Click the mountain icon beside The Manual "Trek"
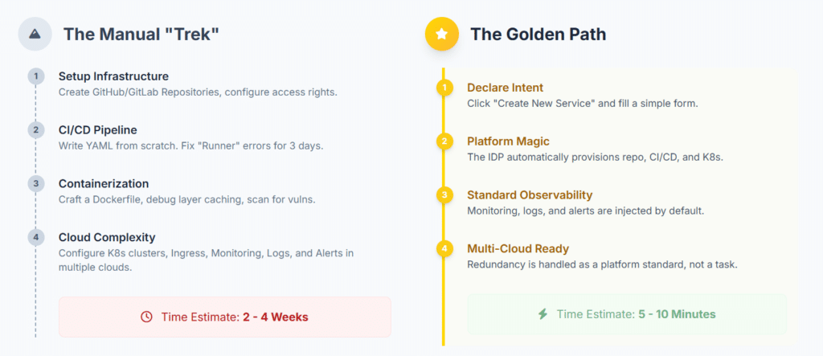This screenshot has width=823, height=356. 35,34
